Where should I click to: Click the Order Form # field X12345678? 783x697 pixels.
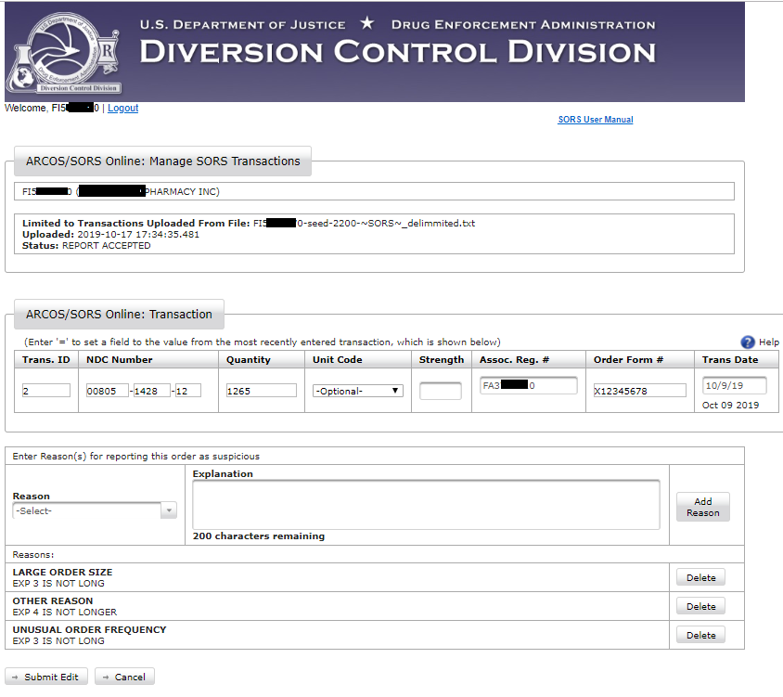(639, 391)
